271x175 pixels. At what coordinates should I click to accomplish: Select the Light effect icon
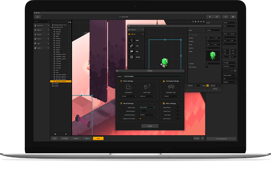132,40
